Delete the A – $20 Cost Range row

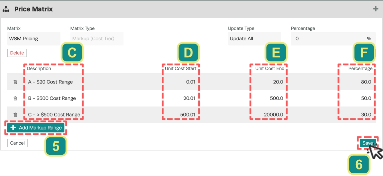pyautogui.click(x=15, y=82)
